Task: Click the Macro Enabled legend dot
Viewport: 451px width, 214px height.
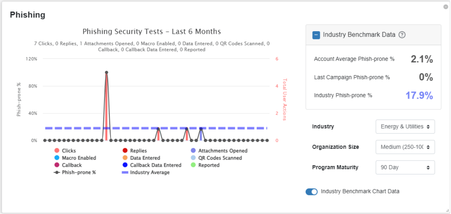Action: coord(57,158)
